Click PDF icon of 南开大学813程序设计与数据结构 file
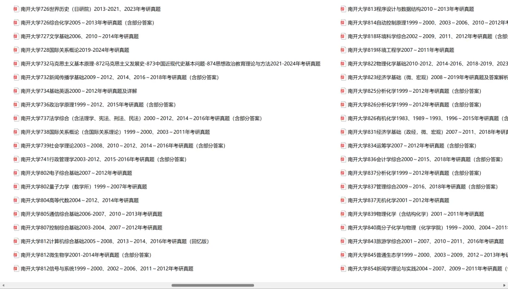This screenshot has width=508, height=289. (343, 9)
